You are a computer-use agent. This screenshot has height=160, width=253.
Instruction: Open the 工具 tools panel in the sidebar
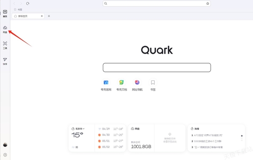click(5, 45)
